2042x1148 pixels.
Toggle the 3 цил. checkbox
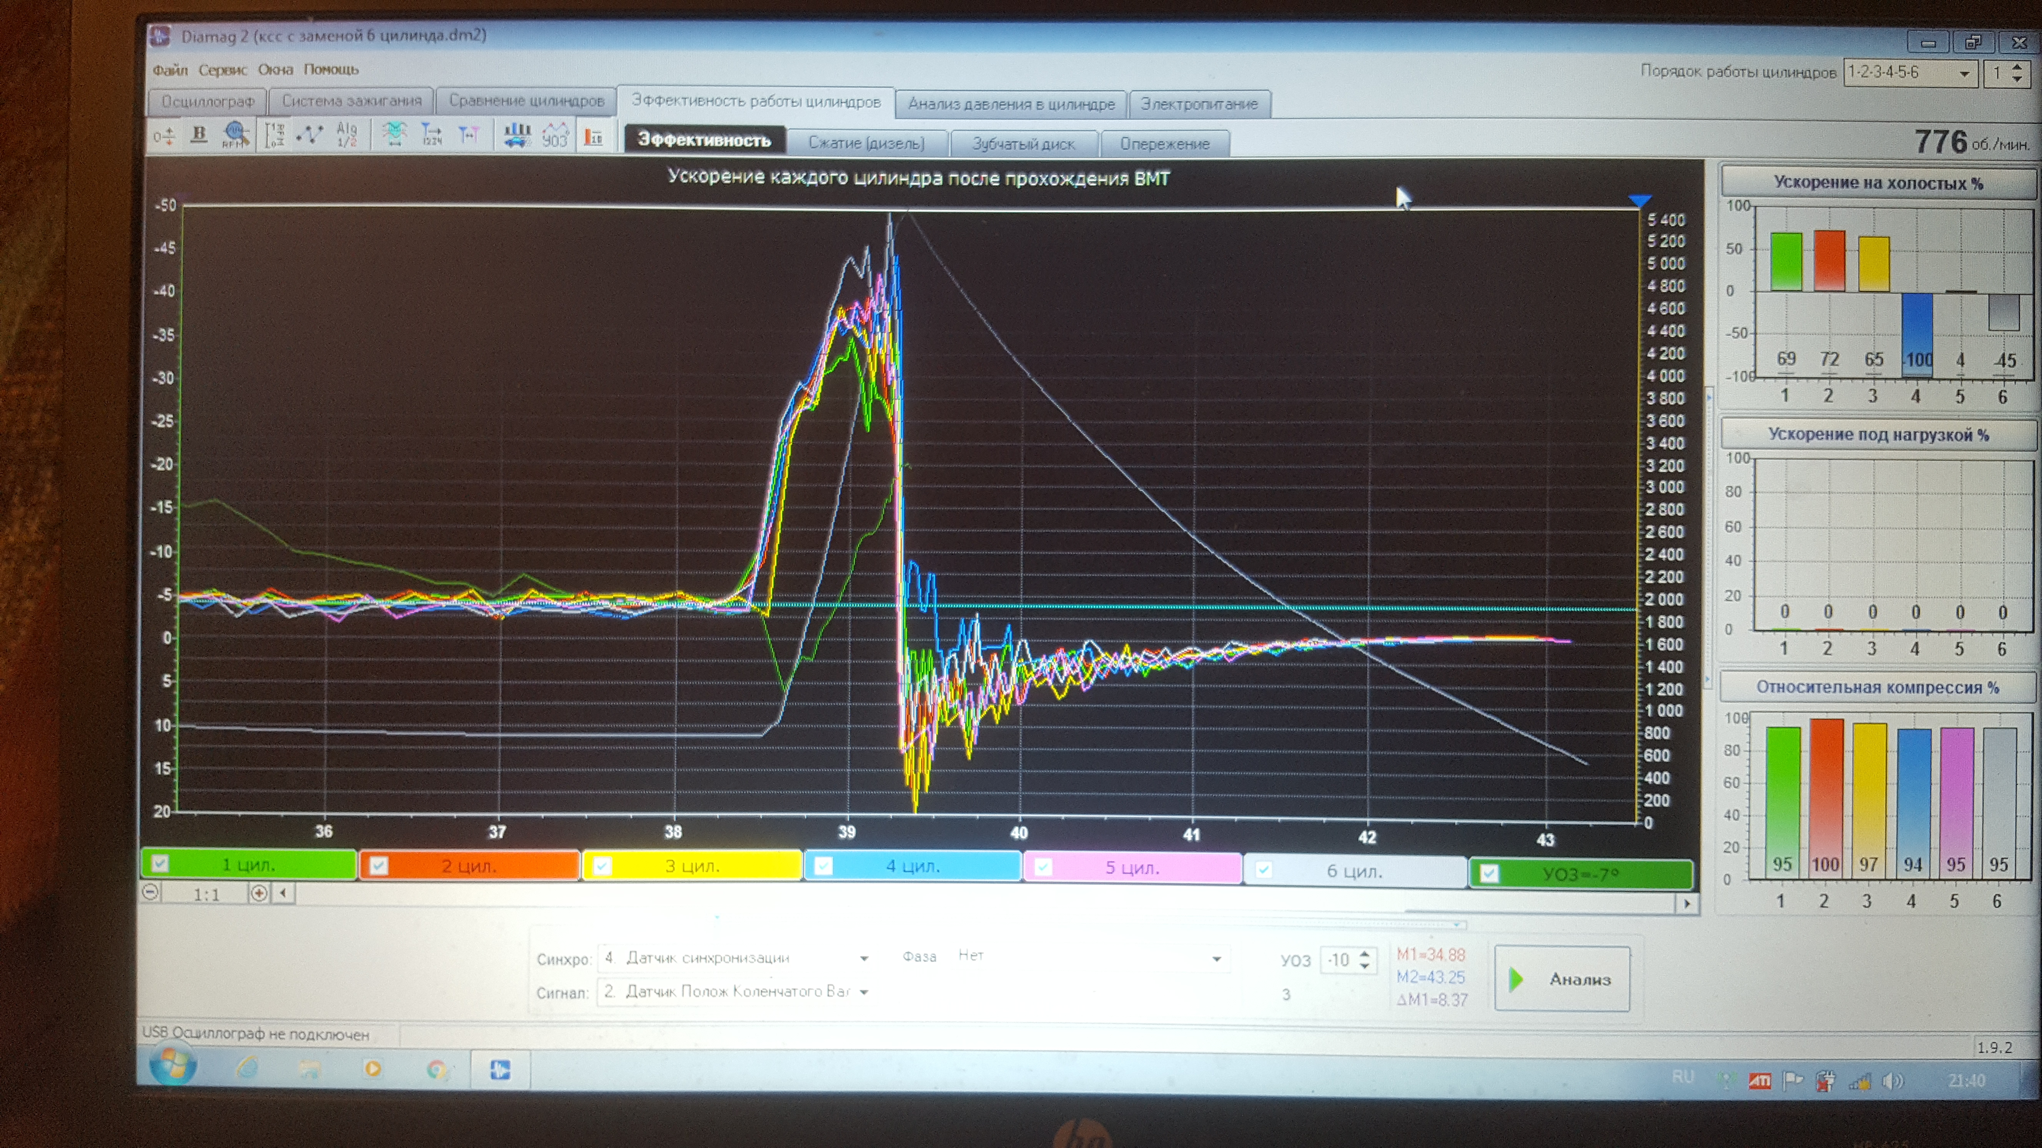(x=602, y=865)
